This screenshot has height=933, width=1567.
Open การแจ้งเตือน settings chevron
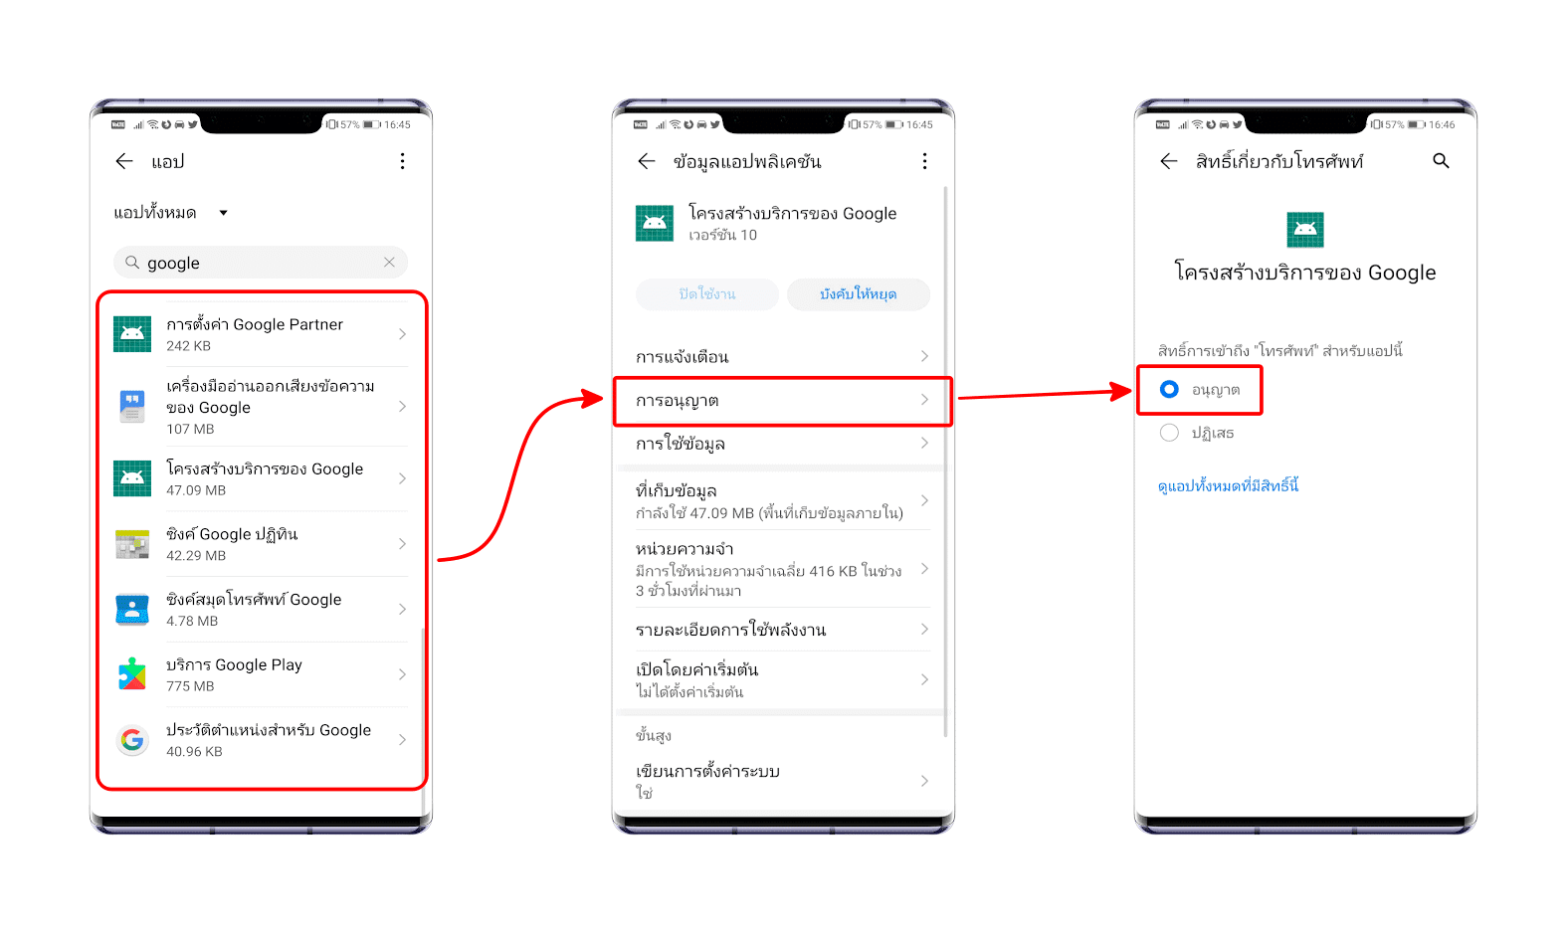coord(924,356)
